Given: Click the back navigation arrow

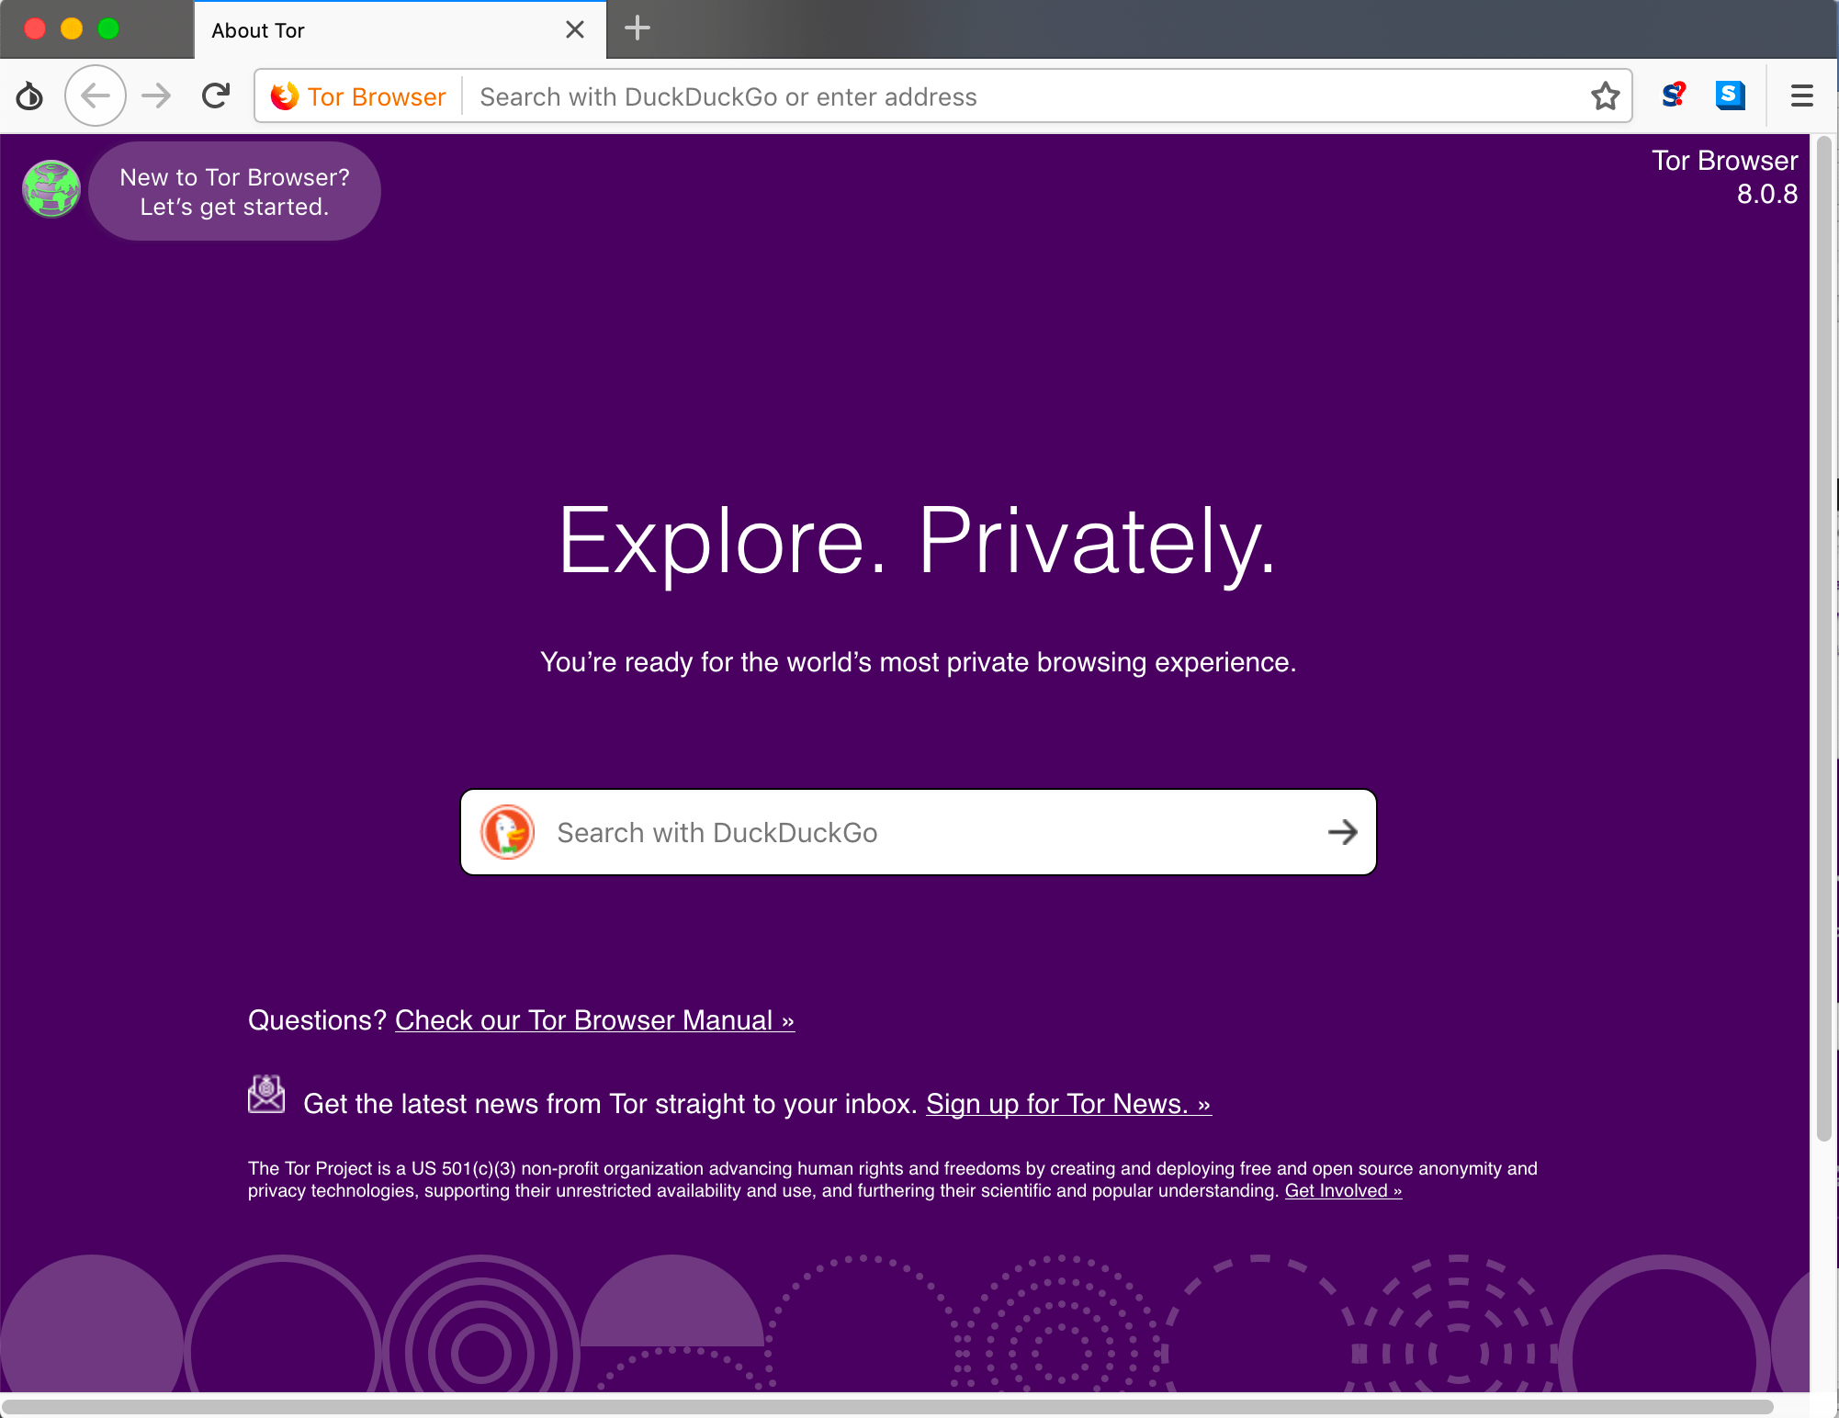Looking at the screenshot, I should (x=95, y=96).
